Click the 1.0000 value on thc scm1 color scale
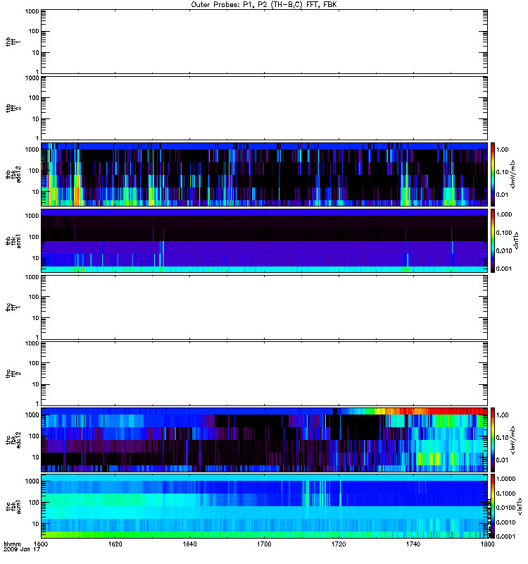Image resolution: width=528 pixels, height=564 pixels. pyautogui.click(x=505, y=479)
